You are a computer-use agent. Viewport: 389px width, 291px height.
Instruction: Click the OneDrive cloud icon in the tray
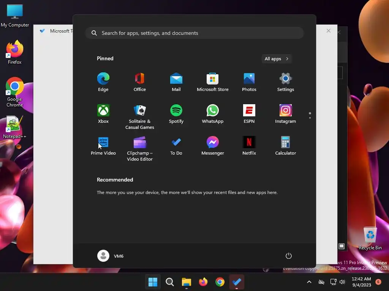point(321,282)
